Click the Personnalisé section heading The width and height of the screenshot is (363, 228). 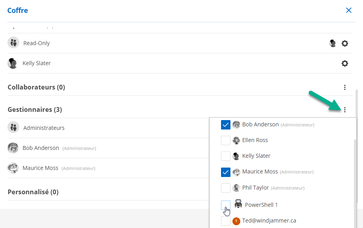click(33, 192)
